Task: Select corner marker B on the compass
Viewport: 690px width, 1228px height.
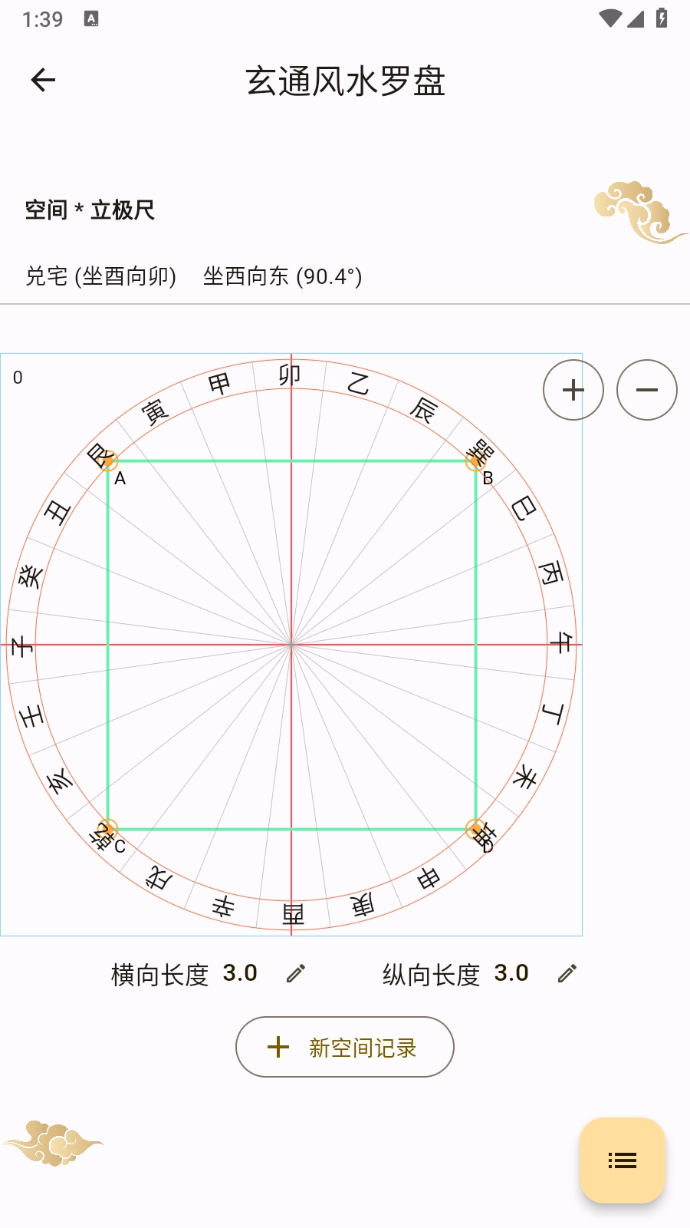Action: (x=474, y=460)
